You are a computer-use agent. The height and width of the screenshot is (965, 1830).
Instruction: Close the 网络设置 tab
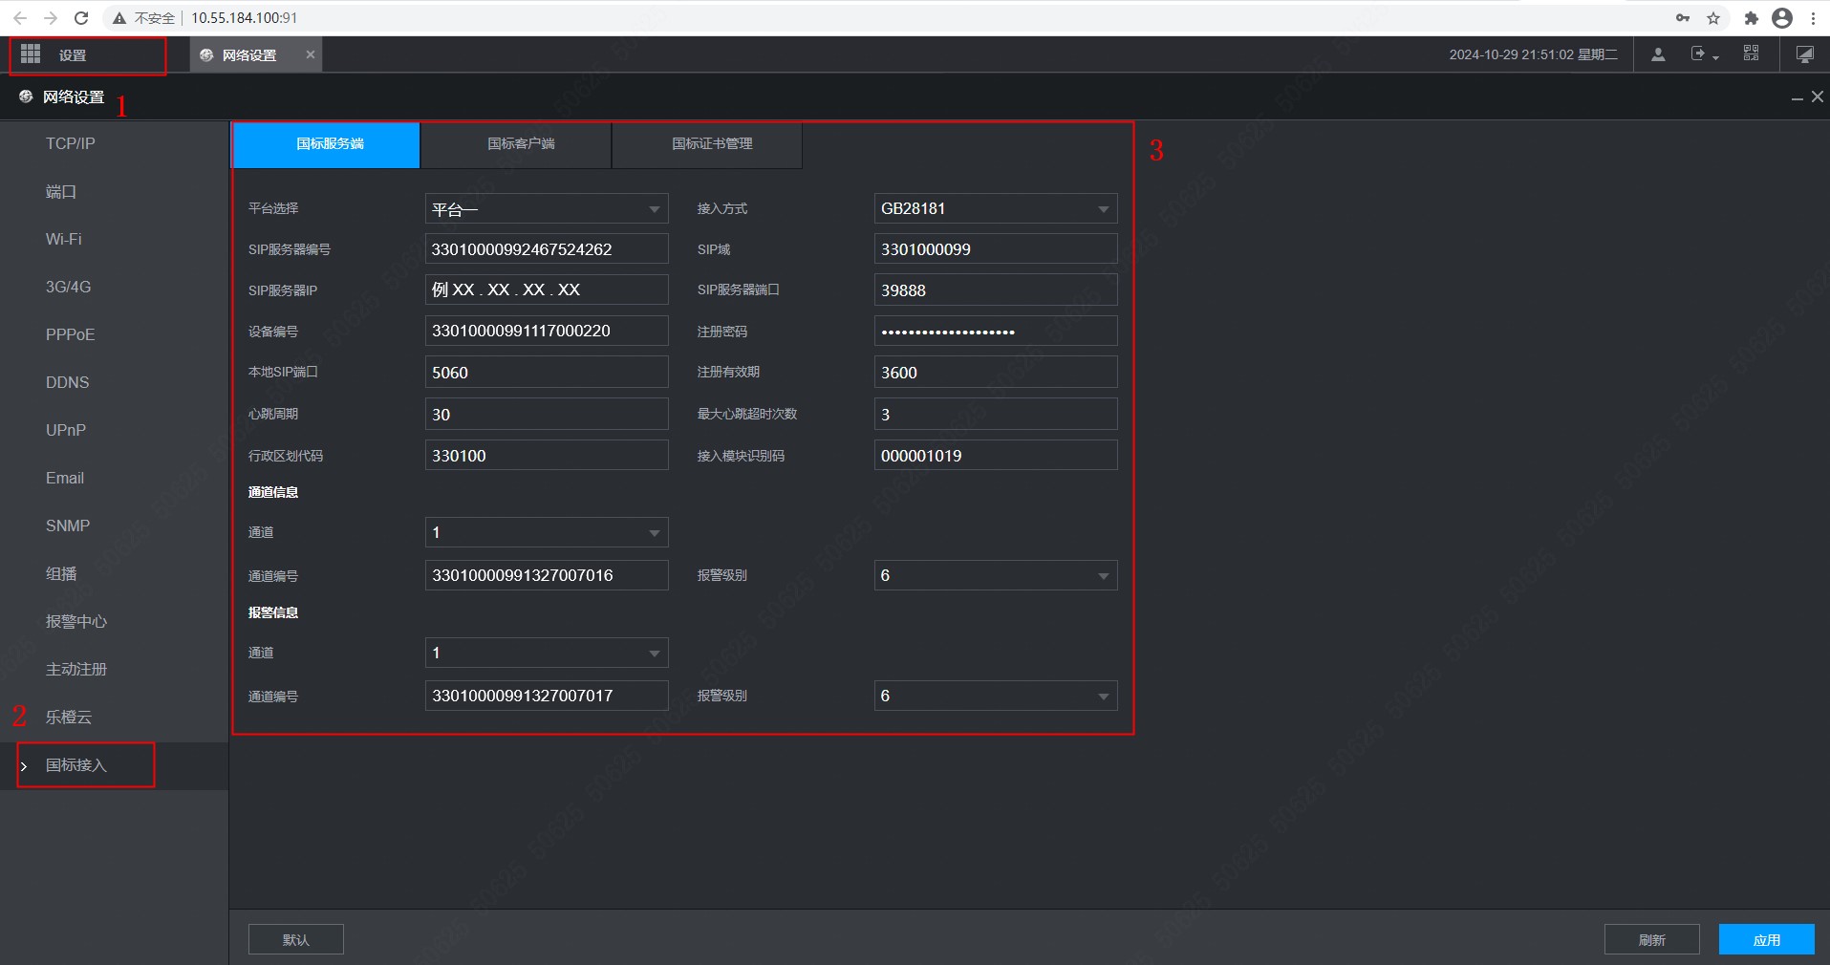click(x=310, y=54)
